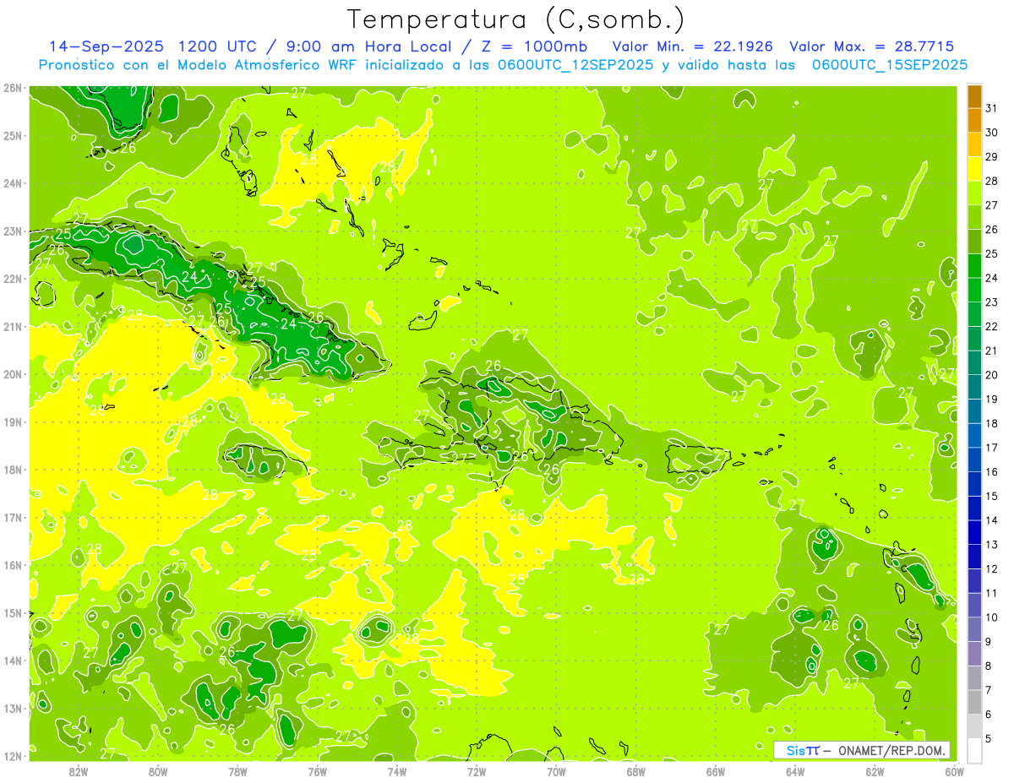The image size is (1014, 783).
Task: Click green legend swatch between 23 and 24
Action: click(x=974, y=291)
